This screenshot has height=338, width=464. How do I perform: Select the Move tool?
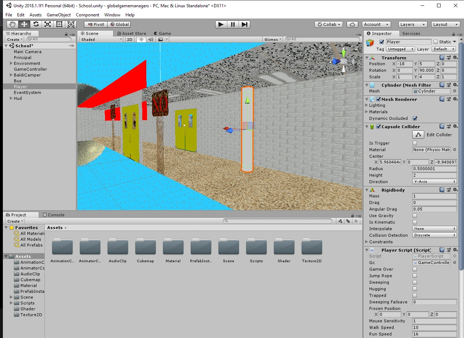click(x=24, y=24)
